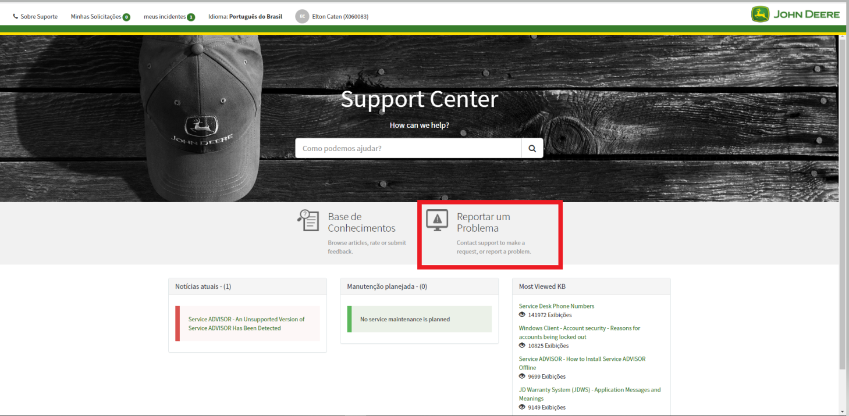Click the Browse articles, rate or submit feedback text
The height and width of the screenshot is (416, 849).
(367, 247)
